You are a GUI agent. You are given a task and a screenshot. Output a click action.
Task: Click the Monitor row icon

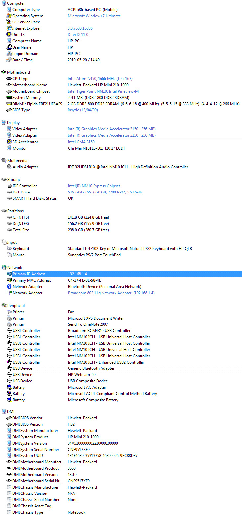click(x=9, y=148)
